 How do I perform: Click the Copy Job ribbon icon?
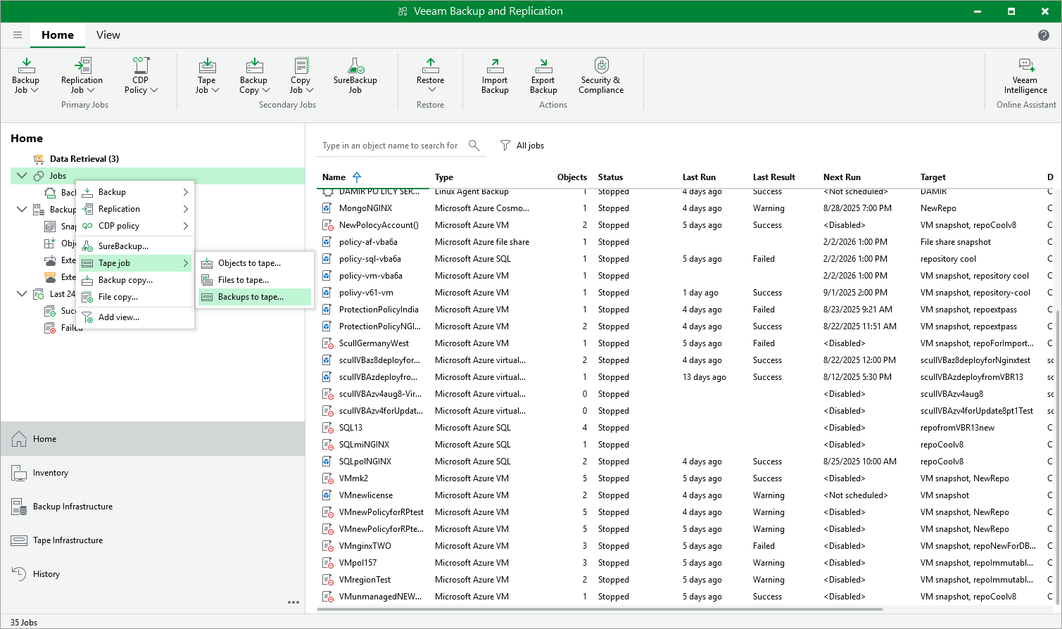click(x=301, y=65)
